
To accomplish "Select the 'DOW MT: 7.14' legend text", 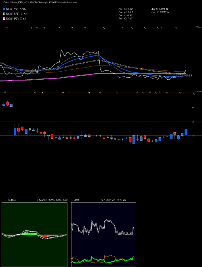I will (16, 14).
